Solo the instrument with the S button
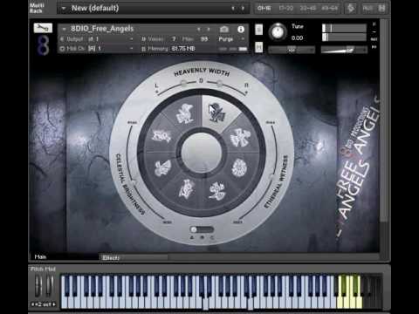This screenshot has height=314, width=419. tap(258, 30)
